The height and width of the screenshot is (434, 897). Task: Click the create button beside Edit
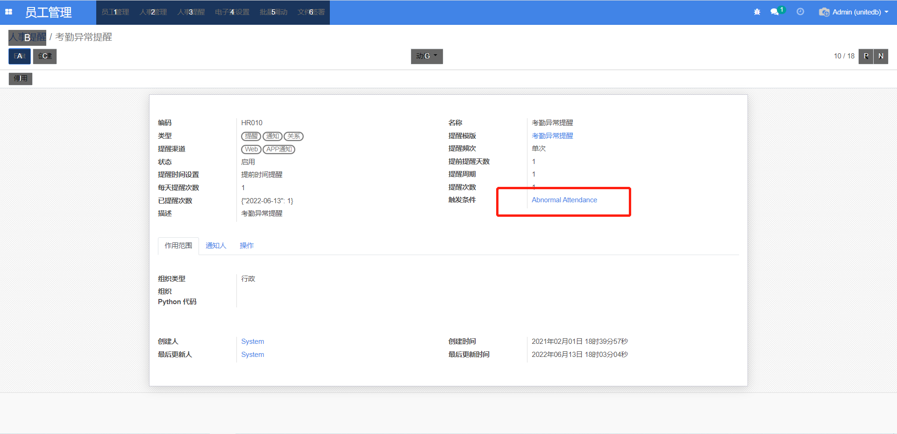[x=45, y=56]
